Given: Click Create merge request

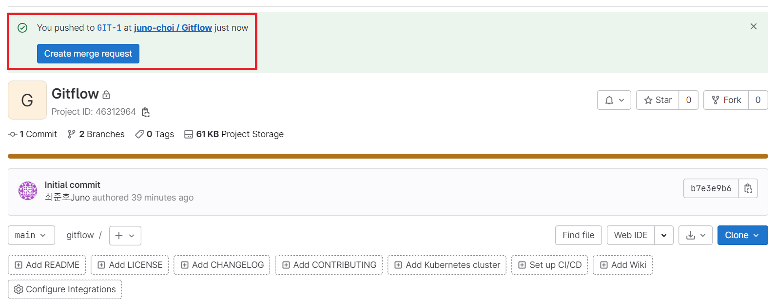Looking at the screenshot, I should tap(88, 53).
